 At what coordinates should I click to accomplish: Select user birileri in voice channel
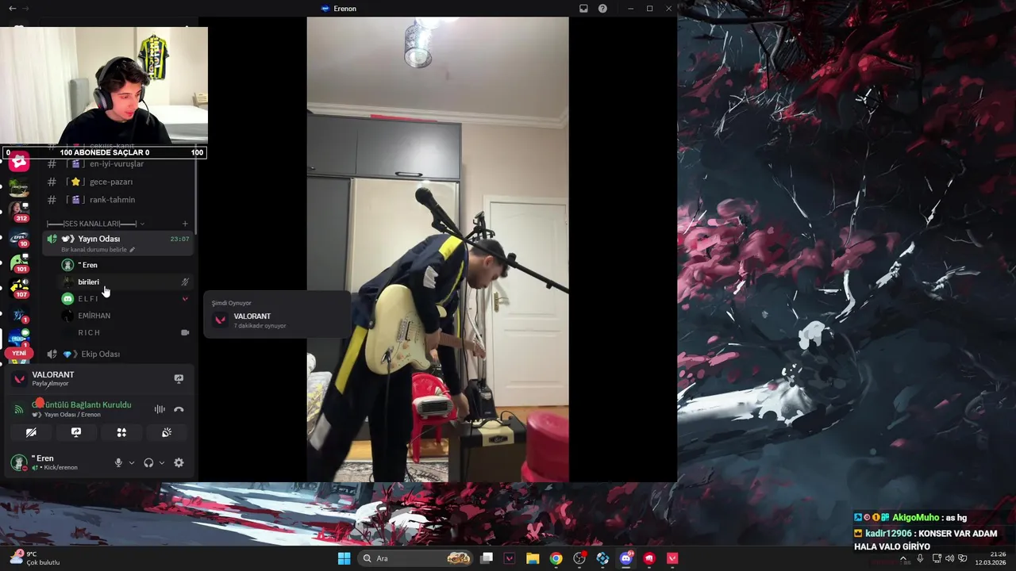point(125,282)
